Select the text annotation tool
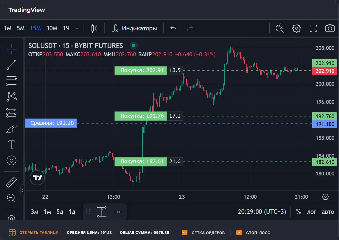The image size is (339, 240). [x=11, y=144]
